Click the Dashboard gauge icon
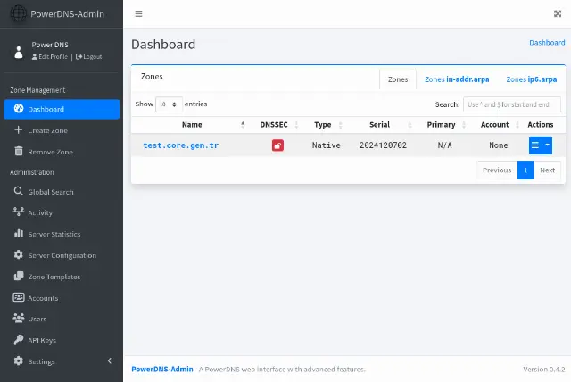Viewport: 571px width, 382px height. tap(19, 109)
